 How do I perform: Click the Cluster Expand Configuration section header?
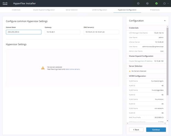click(141, 56)
